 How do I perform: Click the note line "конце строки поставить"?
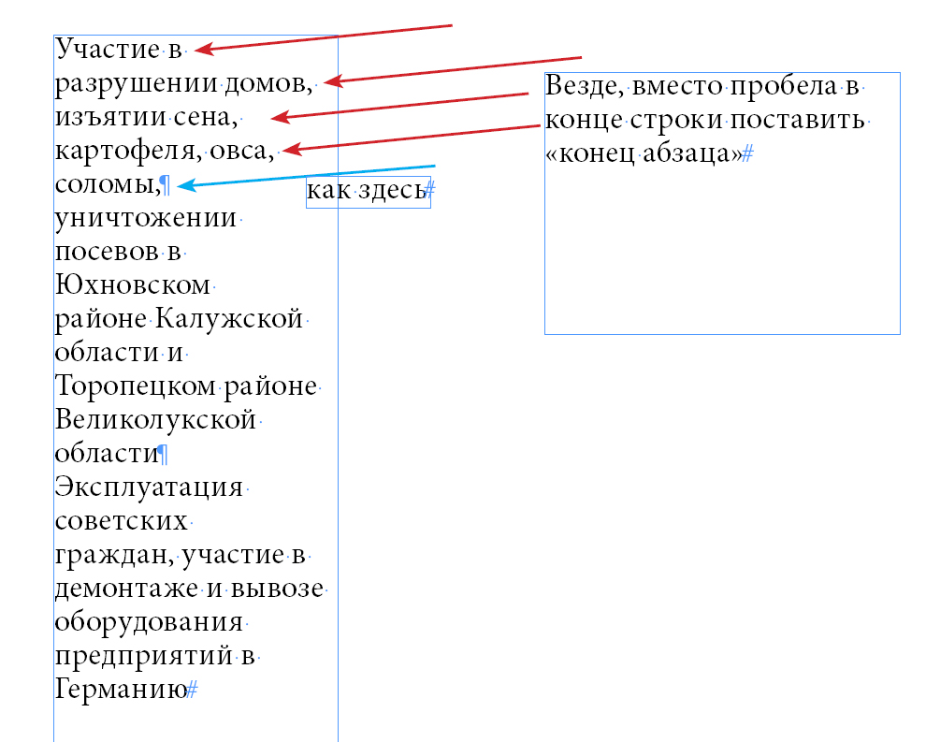pyautogui.click(x=705, y=121)
